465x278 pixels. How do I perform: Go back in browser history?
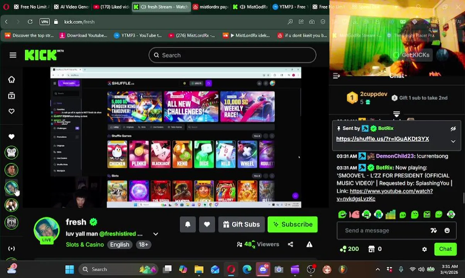(x=6, y=22)
